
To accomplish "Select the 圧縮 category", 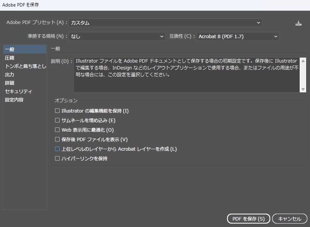I will [25, 58].
